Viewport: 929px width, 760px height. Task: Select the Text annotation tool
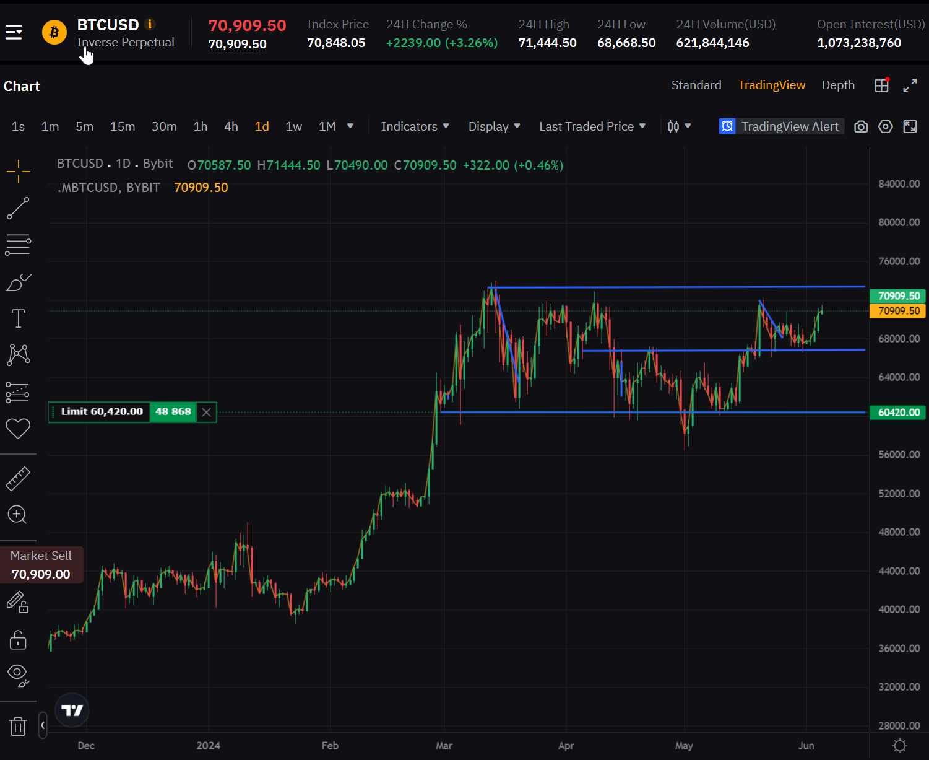18,318
